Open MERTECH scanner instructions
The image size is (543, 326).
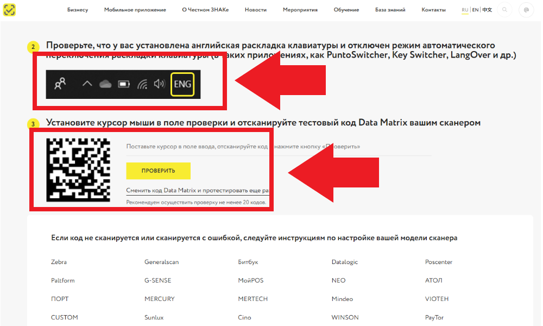point(253,299)
